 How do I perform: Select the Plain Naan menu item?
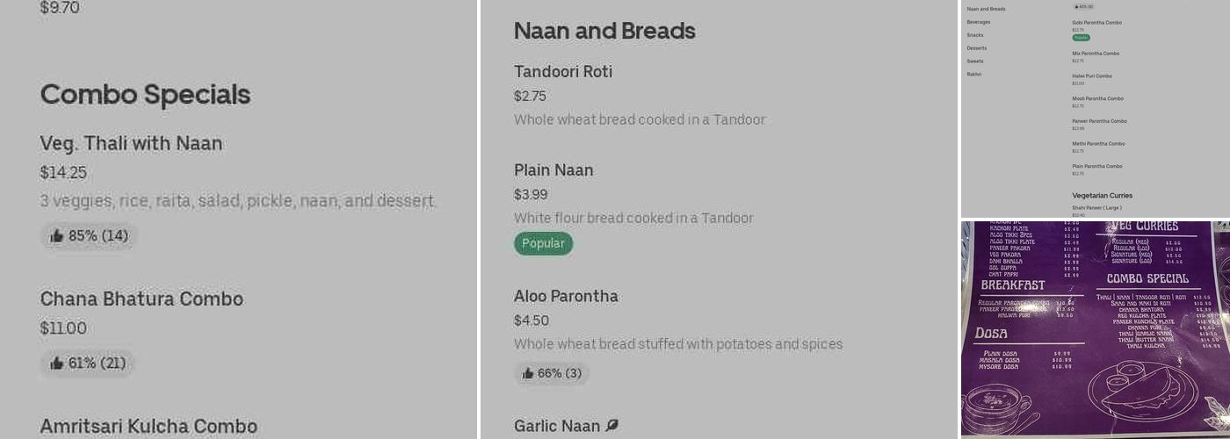pyautogui.click(x=553, y=170)
